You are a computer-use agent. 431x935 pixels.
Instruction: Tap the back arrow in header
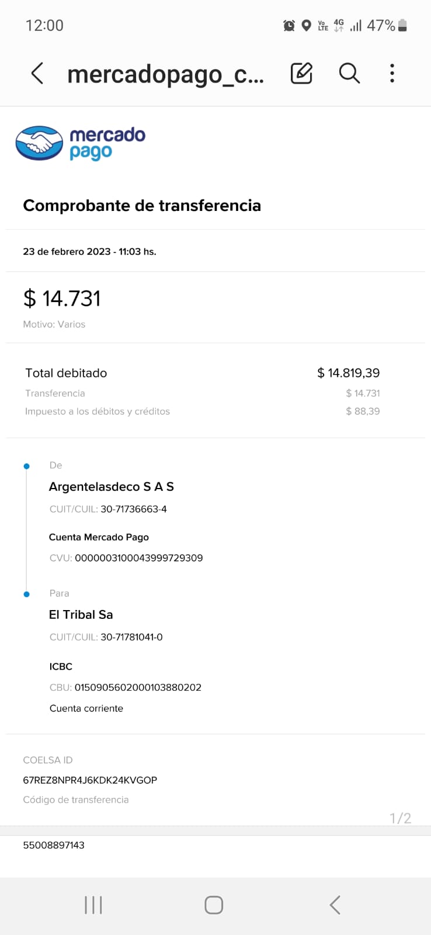37,74
